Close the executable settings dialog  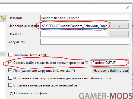128,7
